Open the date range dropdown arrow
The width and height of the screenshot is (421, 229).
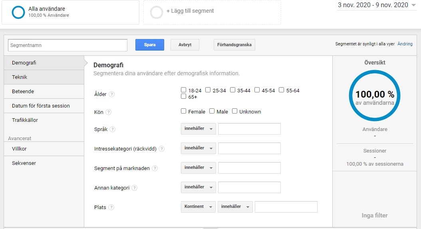click(413, 5)
